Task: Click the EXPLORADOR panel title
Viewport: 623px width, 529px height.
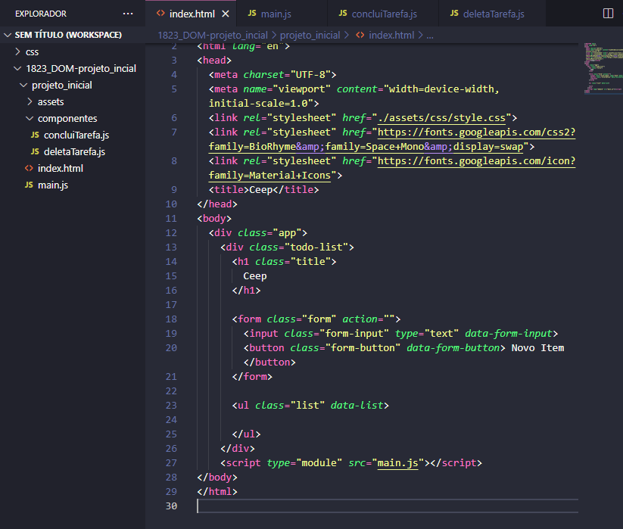Action: [41, 14]
